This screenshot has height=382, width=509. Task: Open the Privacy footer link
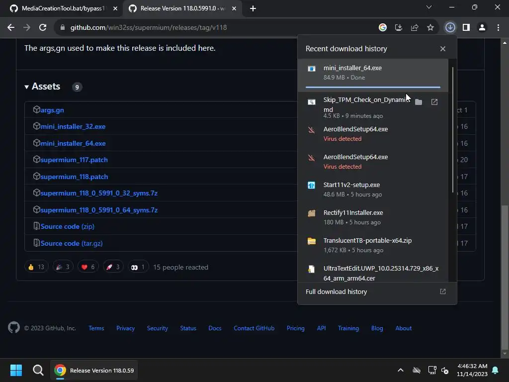point(125,328)
